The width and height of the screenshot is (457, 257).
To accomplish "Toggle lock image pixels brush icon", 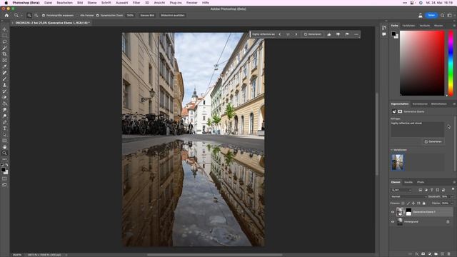I will 408,203.
